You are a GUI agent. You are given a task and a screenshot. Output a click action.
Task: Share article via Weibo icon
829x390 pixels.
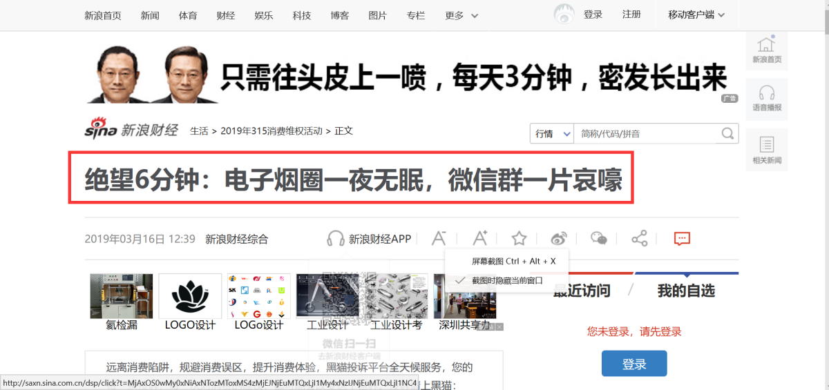point(559,239)
